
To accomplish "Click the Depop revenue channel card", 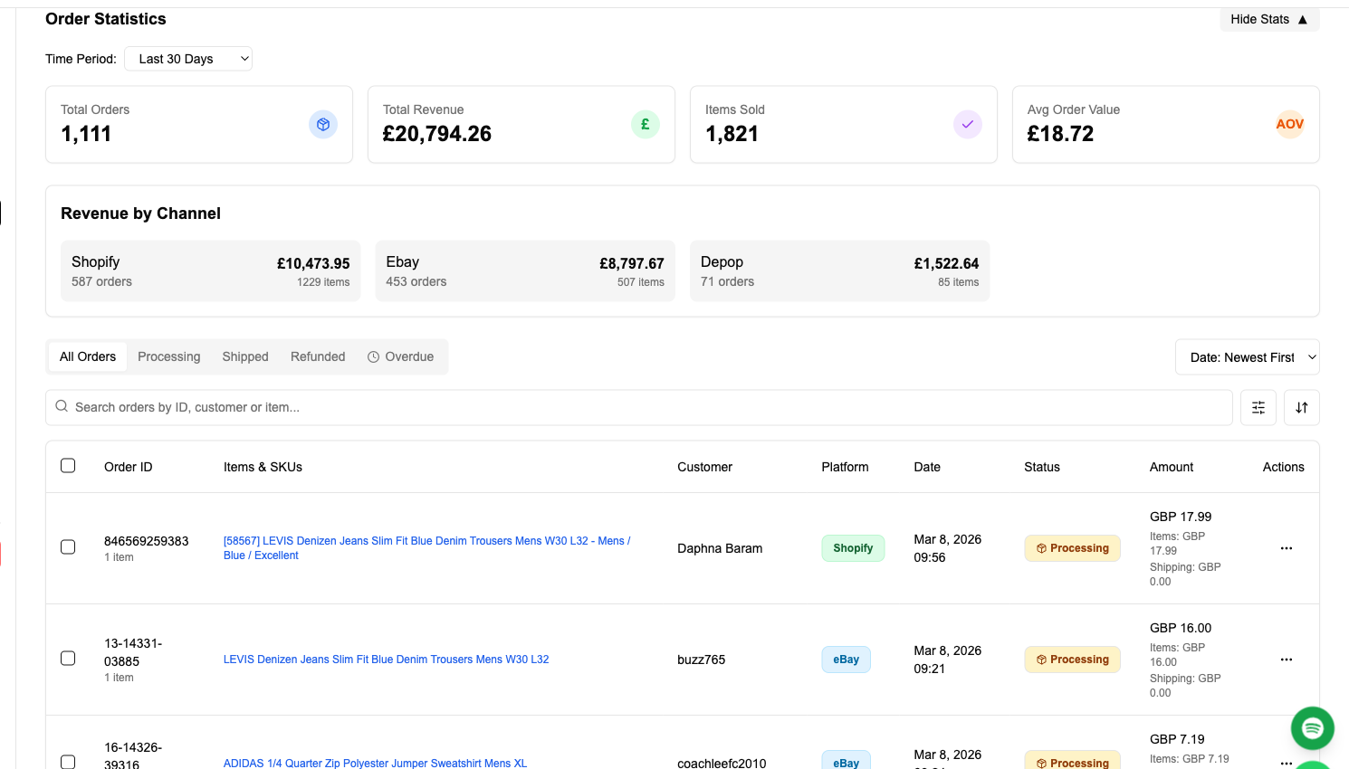I will (x=840, y=271).
